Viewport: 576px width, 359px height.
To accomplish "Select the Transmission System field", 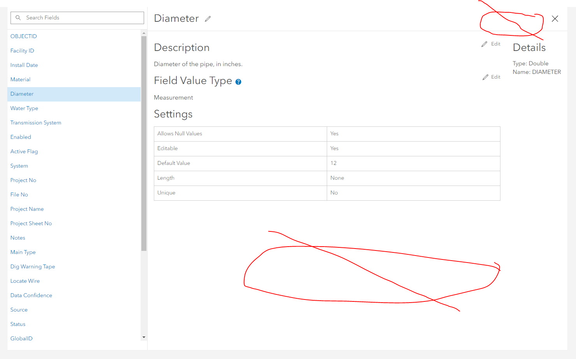I will pos(35,123).
